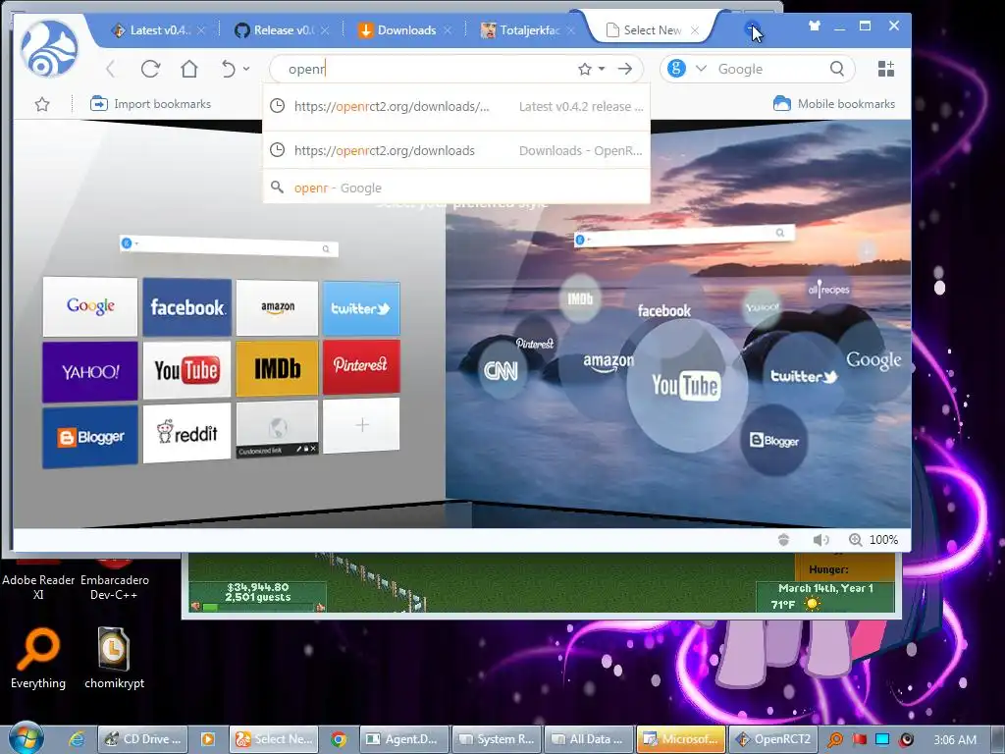Screen dimensions: 1005x754
Task: Open Media Player icon in taskbar
Action: pyautogui.click(x=208, y=739)
